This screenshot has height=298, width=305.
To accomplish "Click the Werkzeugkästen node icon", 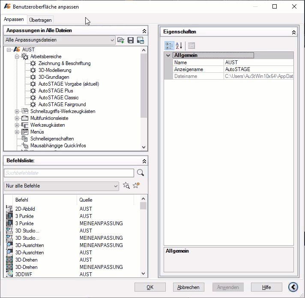I will pyautogui.click(x=25, y=125).
